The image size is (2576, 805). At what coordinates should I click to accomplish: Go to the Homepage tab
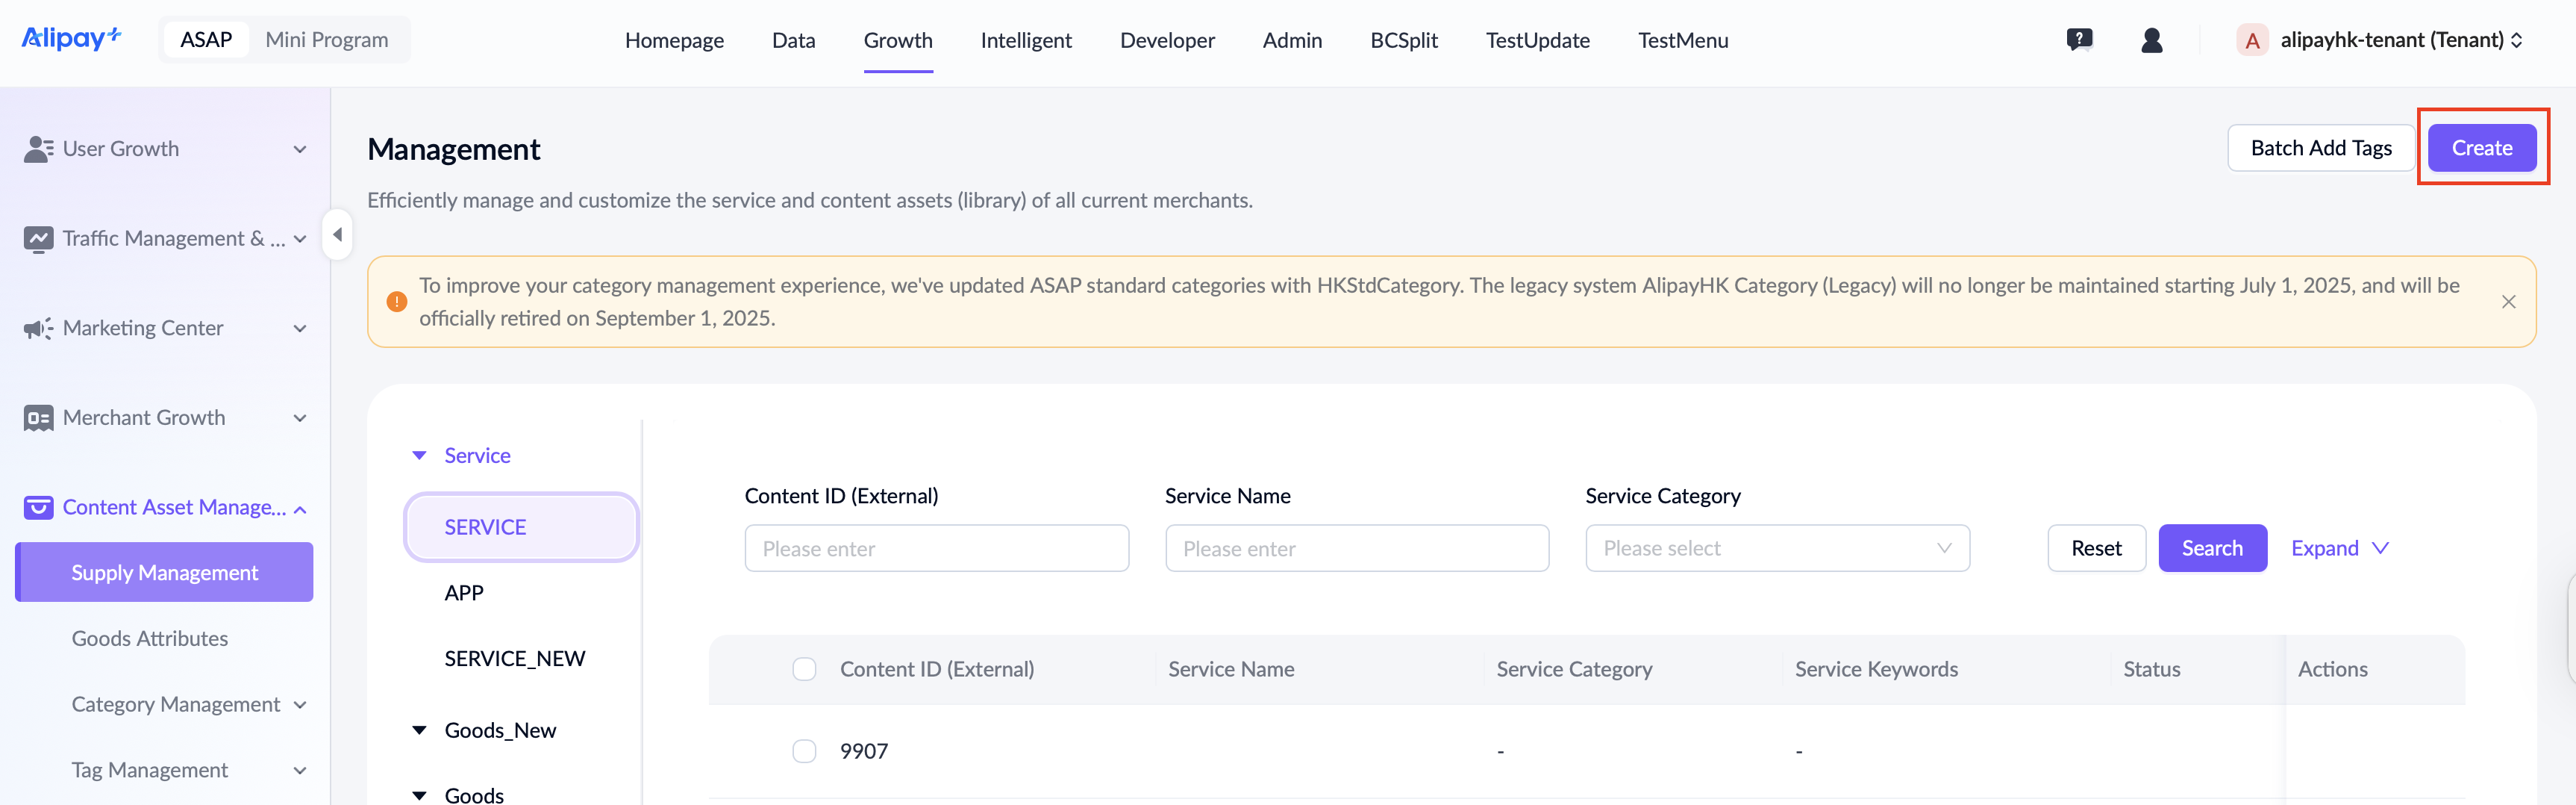pos(674,40)
